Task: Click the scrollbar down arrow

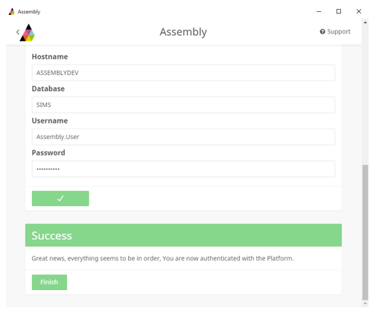Action: (x=365, y=303)
